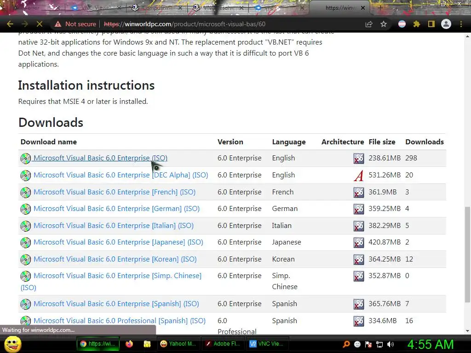Open the Enterprise [Simp. Chinese] download link
This screenshot has height=353, width=471.
coord(117,276)
